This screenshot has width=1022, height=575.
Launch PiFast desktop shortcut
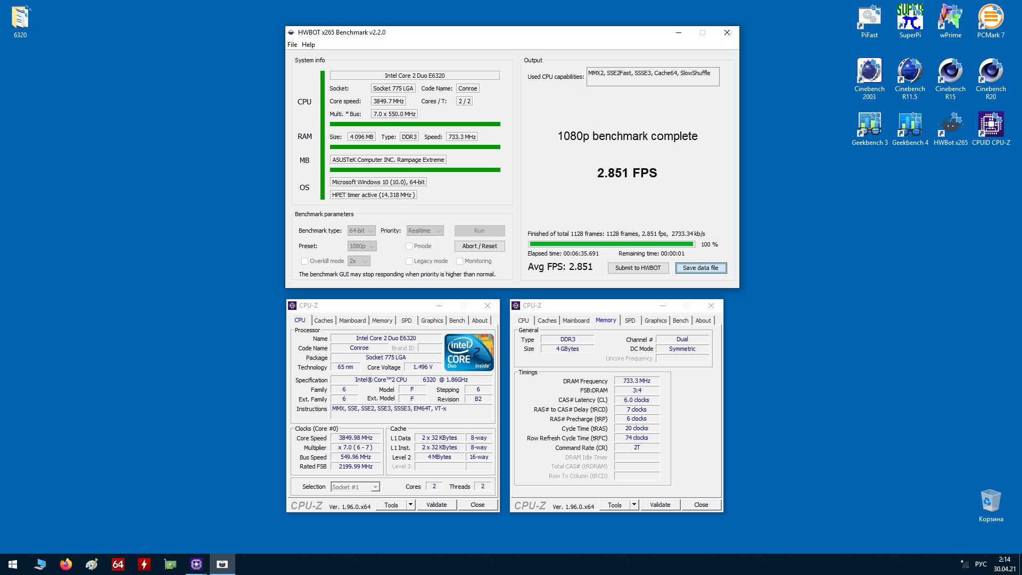point(869,22)
